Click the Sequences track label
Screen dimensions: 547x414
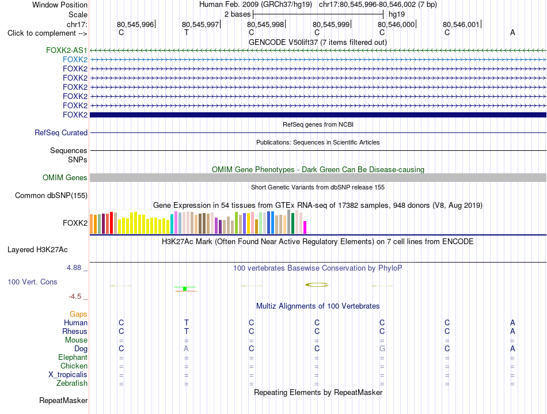(x=69, y=151)
